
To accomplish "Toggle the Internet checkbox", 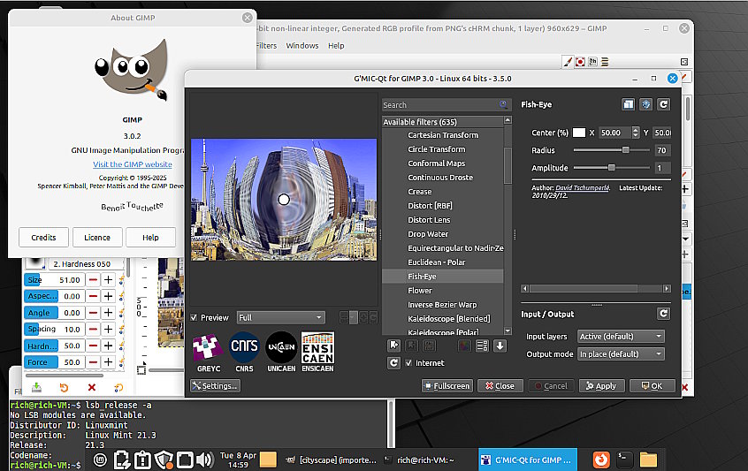I will click(408, 363).
